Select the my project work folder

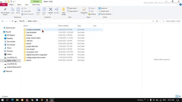(32, 52)
